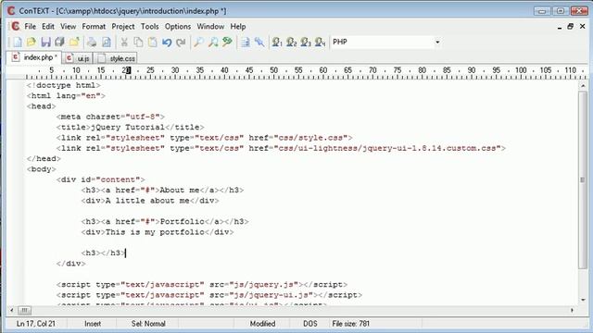Click the Save All icon
This screenshot has height=333, width=593.
59,42
